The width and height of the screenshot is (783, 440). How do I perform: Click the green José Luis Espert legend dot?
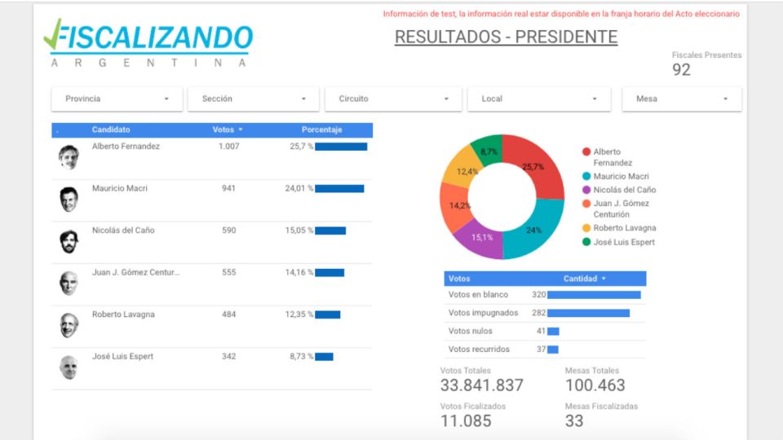click(x=586, y=242)
